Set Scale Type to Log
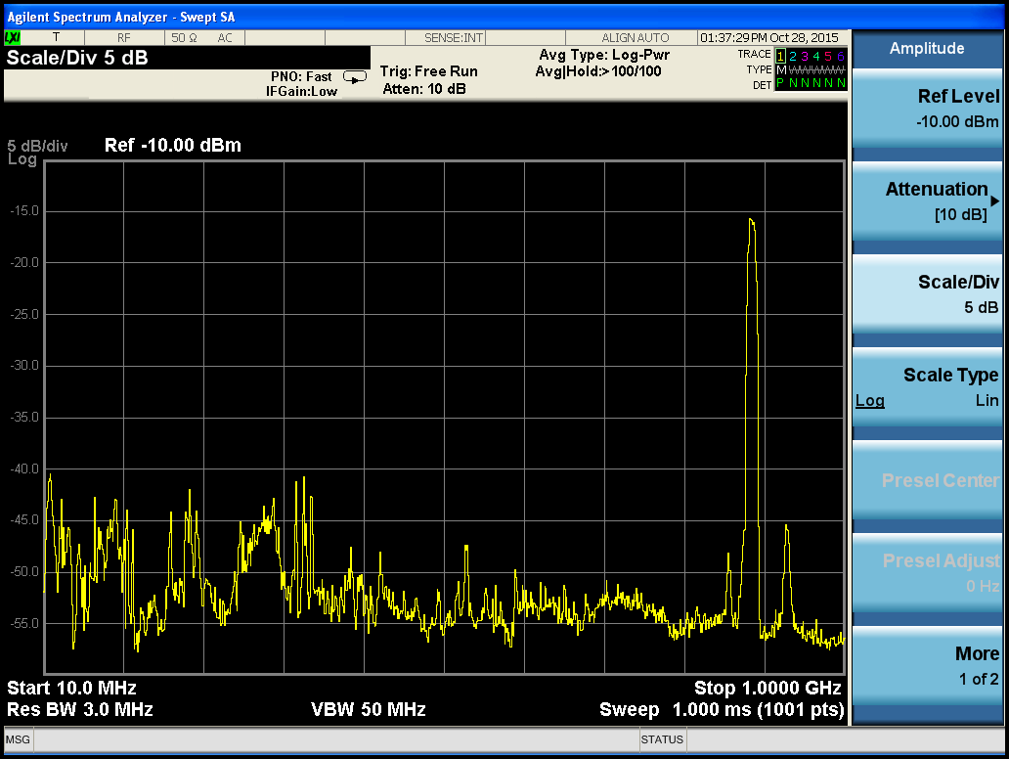1009x759 pixels. 869,400
